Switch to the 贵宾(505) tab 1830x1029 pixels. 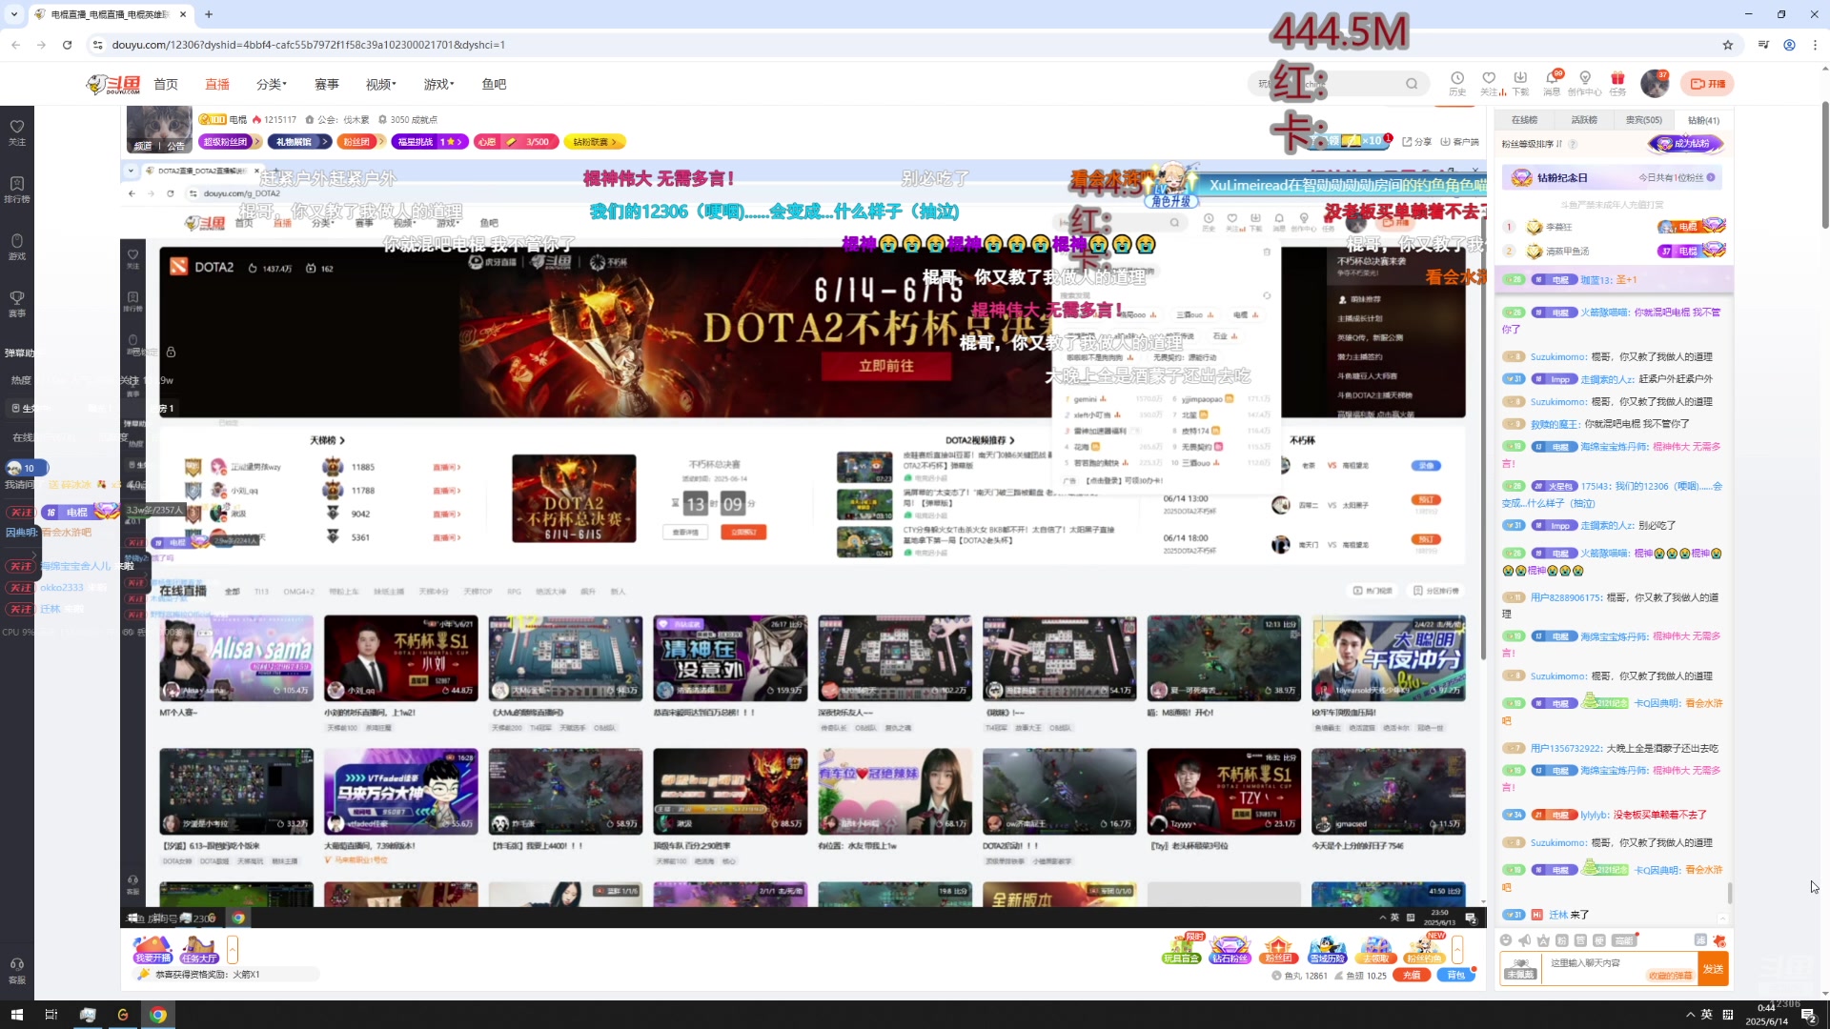click(x=1644, y=120)
